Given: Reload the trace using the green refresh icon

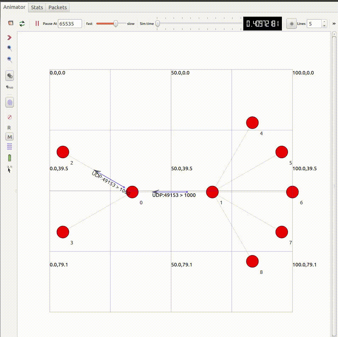Looking at the screenshot, I should pyautogui.click(x=21, y=23).
